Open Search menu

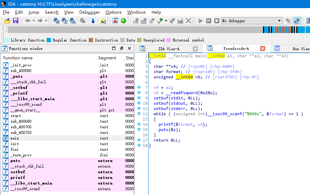tap(52, 12)
